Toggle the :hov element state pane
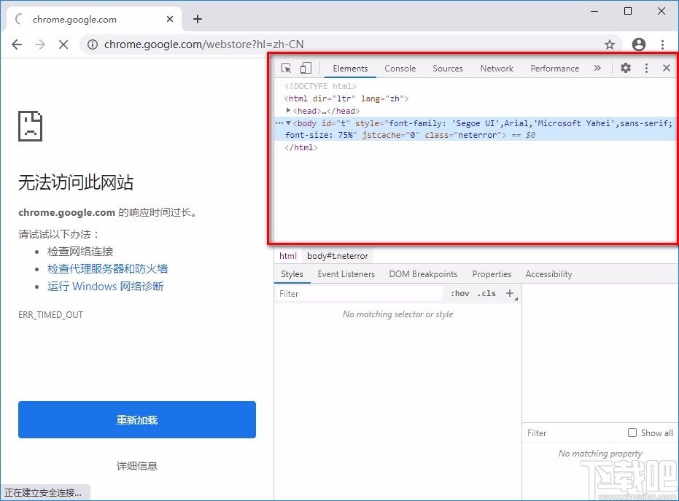679x501 pixels. click(459, 293)
